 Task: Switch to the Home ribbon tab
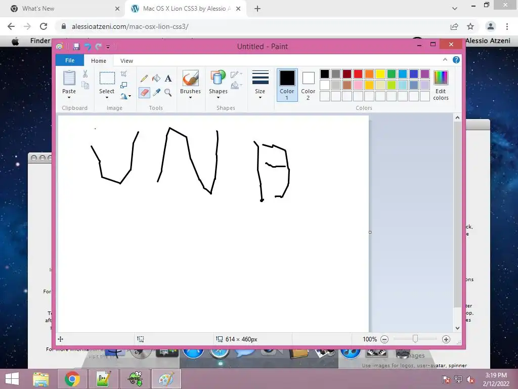pyautogui.click(x=99, y=61)
